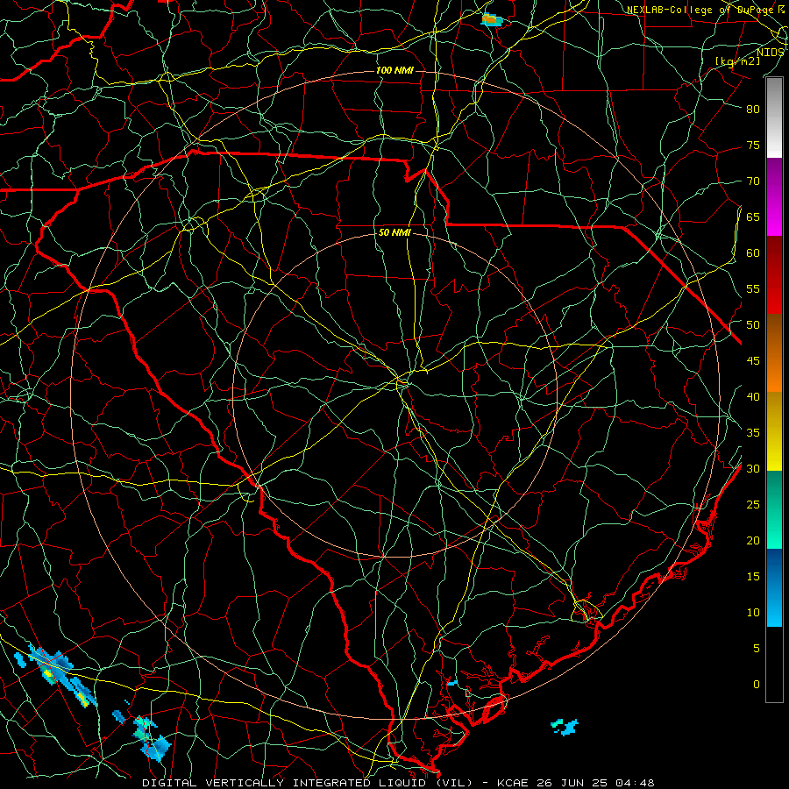The width and height of the screenshot is (789, 789).
Task: Click the 100 NMI range ring label
Action: point(394,70)
